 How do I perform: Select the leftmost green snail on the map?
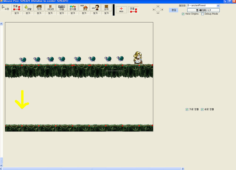(x=23, y=60)
